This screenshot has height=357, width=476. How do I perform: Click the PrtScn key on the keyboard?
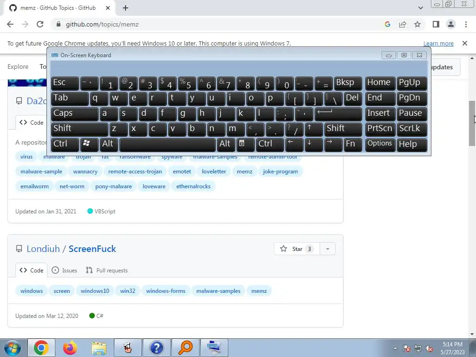click(x=380, y=130)
